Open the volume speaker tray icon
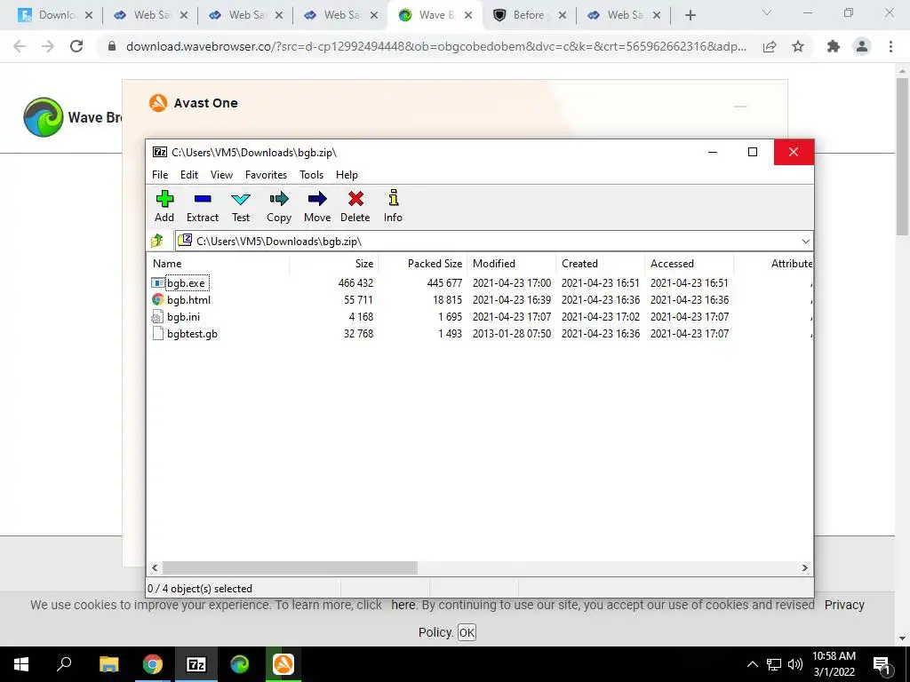Viewport: 910px width, 682px height. click(x=794, y=664)
